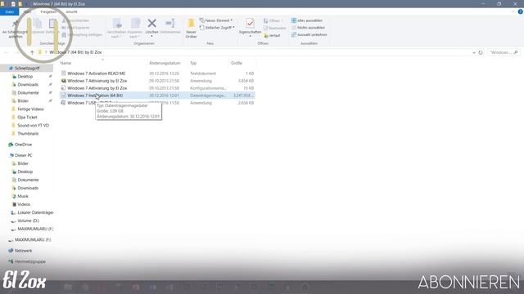Open the Fertige Videos folder
524x294 pixels.
point(30,109)
